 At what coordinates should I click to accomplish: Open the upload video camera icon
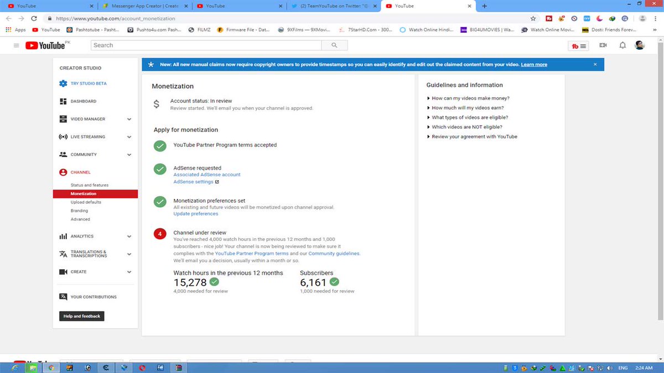click(x=603, y=45)
